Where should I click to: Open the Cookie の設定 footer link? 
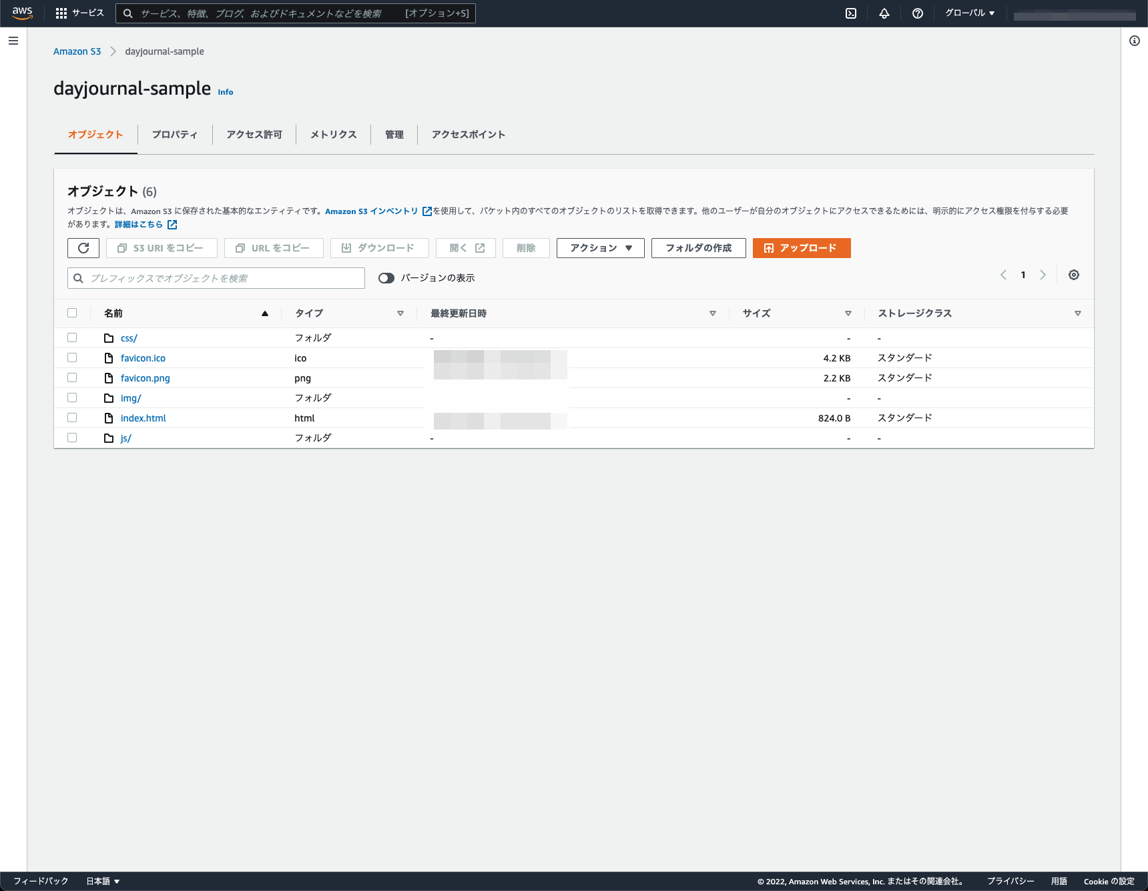[1109, 881]
